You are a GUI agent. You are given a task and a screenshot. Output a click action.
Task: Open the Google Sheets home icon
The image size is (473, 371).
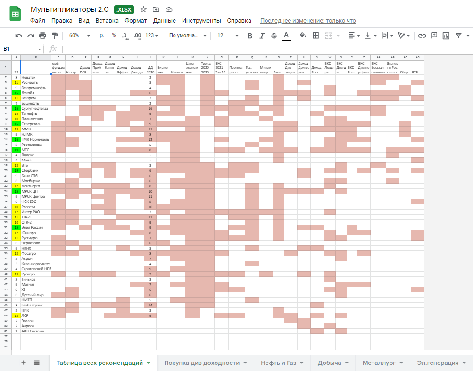click(15, 14)
